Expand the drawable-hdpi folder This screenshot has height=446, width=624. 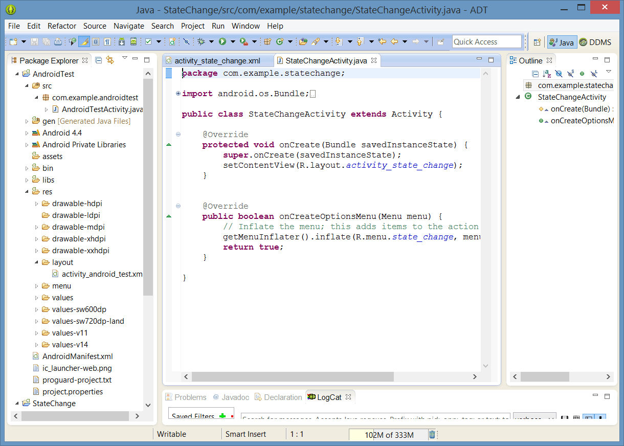click(x=37, y=204)
